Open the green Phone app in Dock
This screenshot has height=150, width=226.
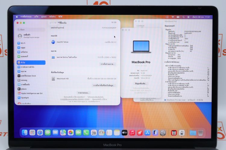(x=86, y=133)
